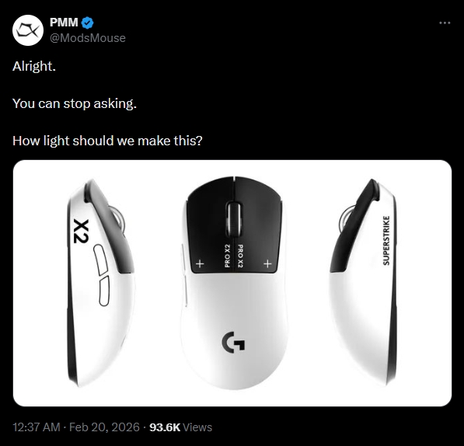The height and width of the screenshot is (446, 464).
Task: Click the blue verified badge
Action: point(87,23)
